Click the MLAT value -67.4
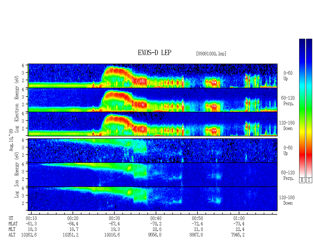This screenshot has width=313, height=242. click(114, 224)
